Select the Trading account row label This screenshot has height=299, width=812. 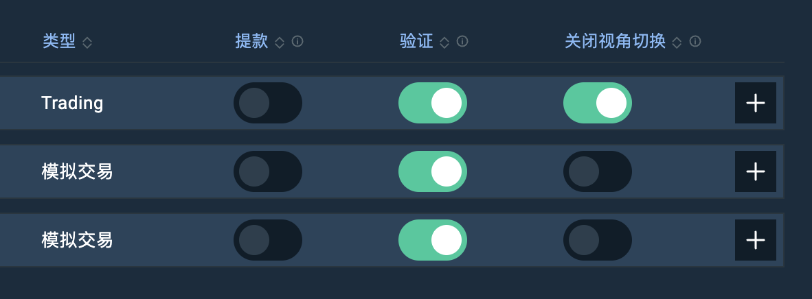click(x=73, y=103)
